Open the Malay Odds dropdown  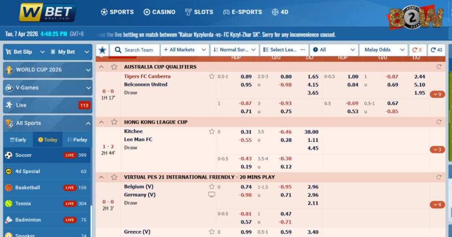[x=384, y=50]
